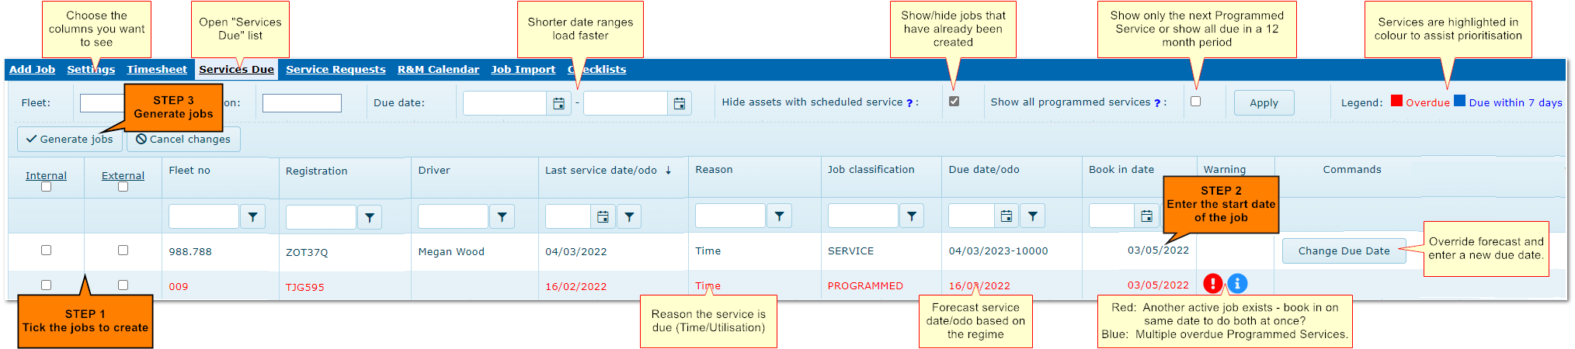Open the Reason column filter dropdown
The width and height of the screenshot is (1575, 349).
point(779,216)
